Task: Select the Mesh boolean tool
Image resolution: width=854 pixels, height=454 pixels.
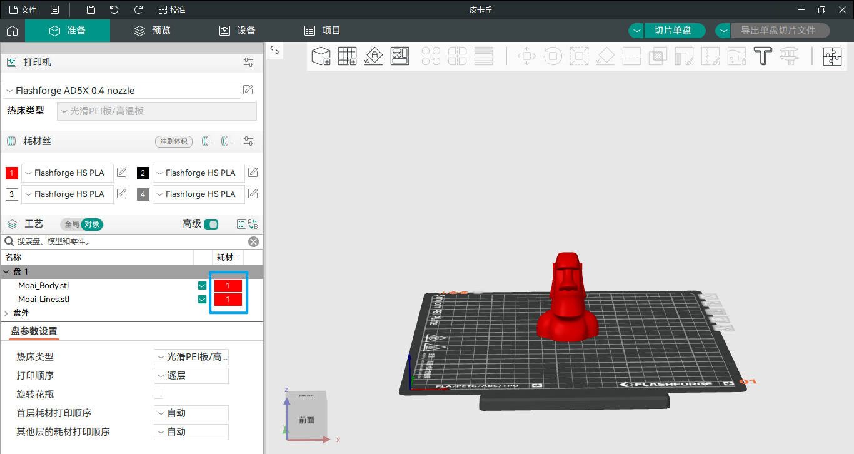Action: coord(658,56)
